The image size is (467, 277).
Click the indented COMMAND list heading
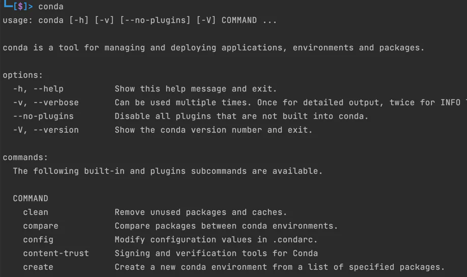click(31, 199)
